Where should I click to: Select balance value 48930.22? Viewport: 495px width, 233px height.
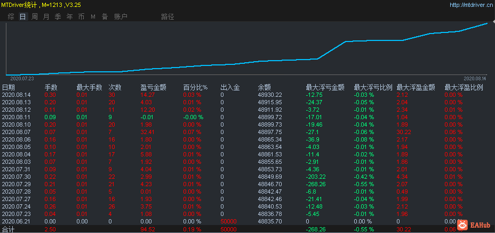pyautogui.click(x=270, y=95)
